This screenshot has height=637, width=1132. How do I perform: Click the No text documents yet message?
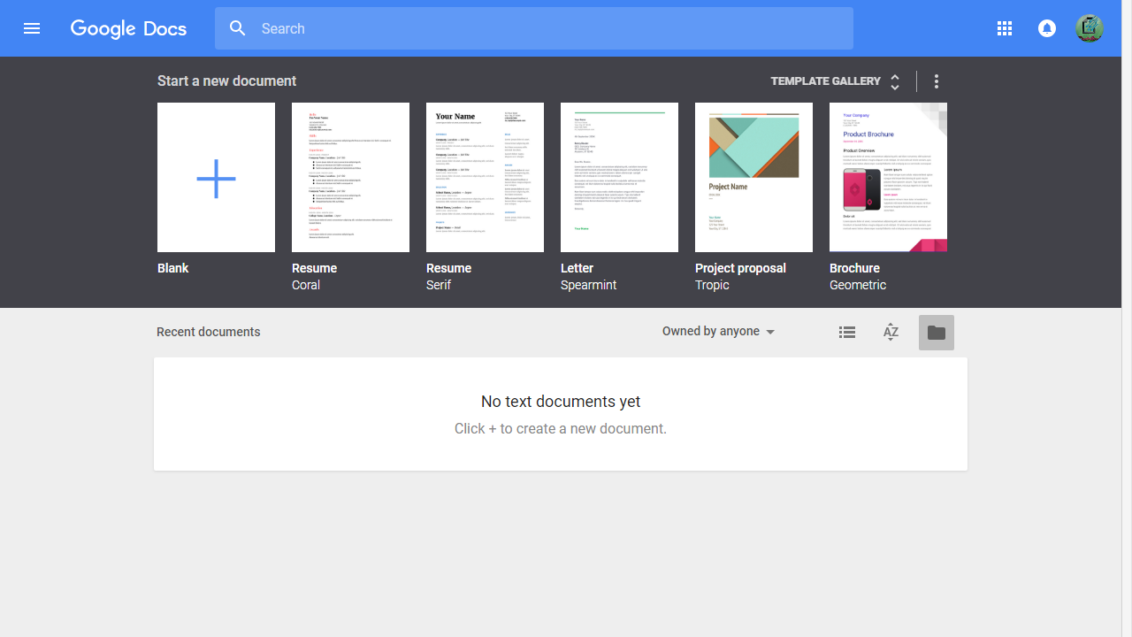tap(561, 402)
